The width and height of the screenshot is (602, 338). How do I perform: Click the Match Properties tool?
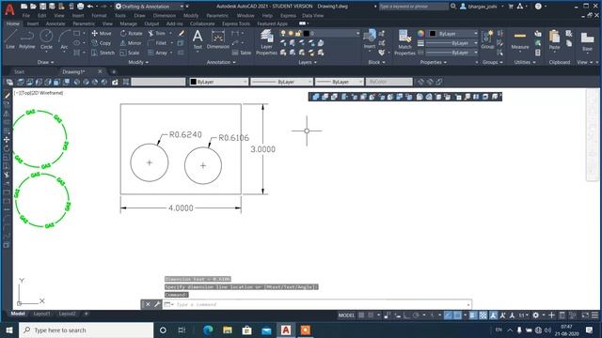[x=404, y=42]
